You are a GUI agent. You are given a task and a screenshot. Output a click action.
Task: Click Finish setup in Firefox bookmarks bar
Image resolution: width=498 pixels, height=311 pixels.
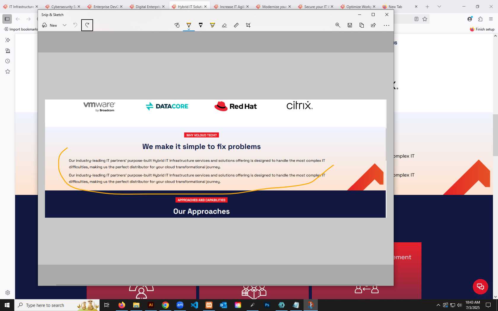(482, 29)
